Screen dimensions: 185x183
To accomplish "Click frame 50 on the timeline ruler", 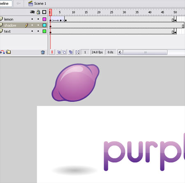I will click(175, 12).
